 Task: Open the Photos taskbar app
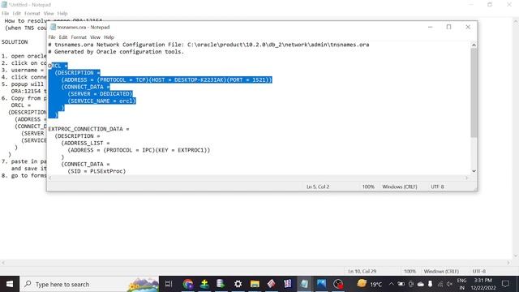(321, 284)
